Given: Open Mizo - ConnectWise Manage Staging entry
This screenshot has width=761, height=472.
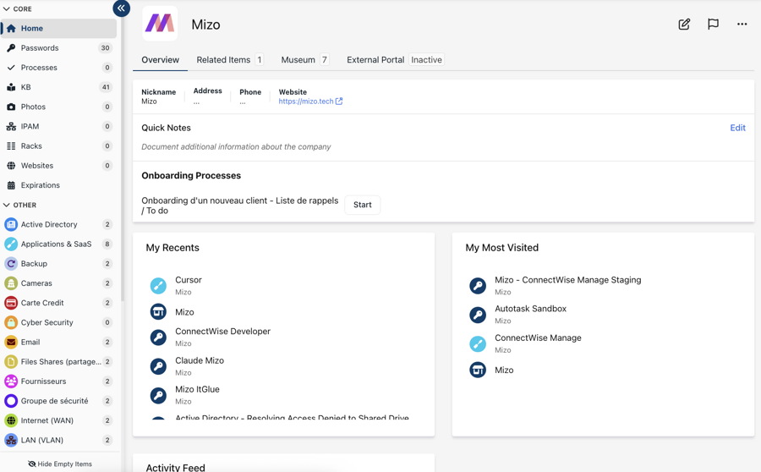Looking at the screenshot, I should [568, 280].
